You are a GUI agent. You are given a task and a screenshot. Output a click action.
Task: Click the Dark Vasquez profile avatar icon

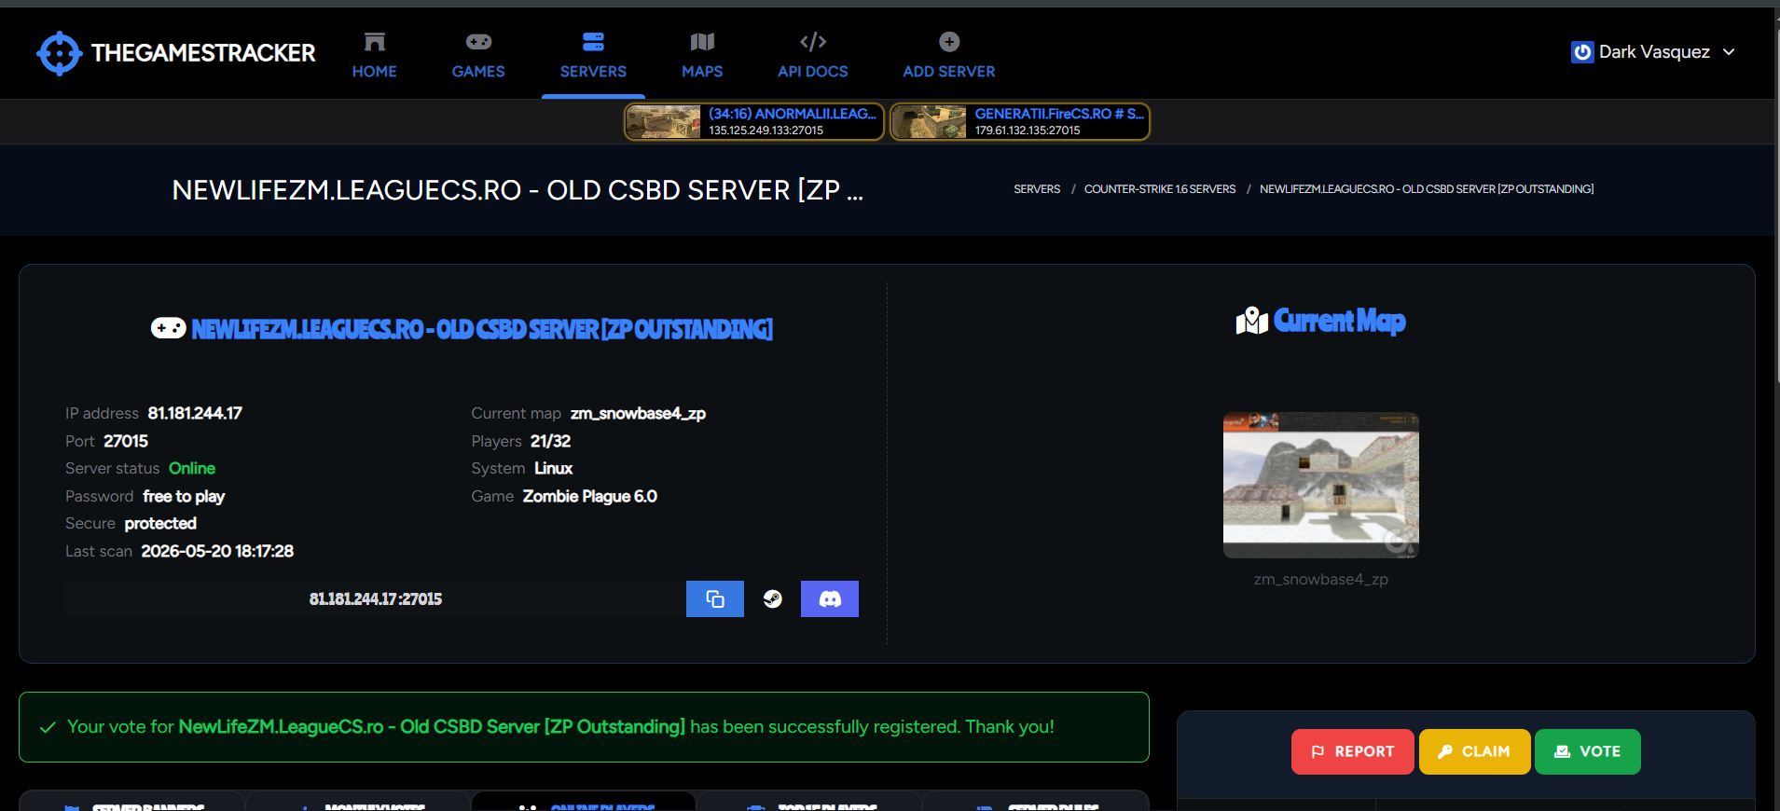click(x=1582, y=52)
